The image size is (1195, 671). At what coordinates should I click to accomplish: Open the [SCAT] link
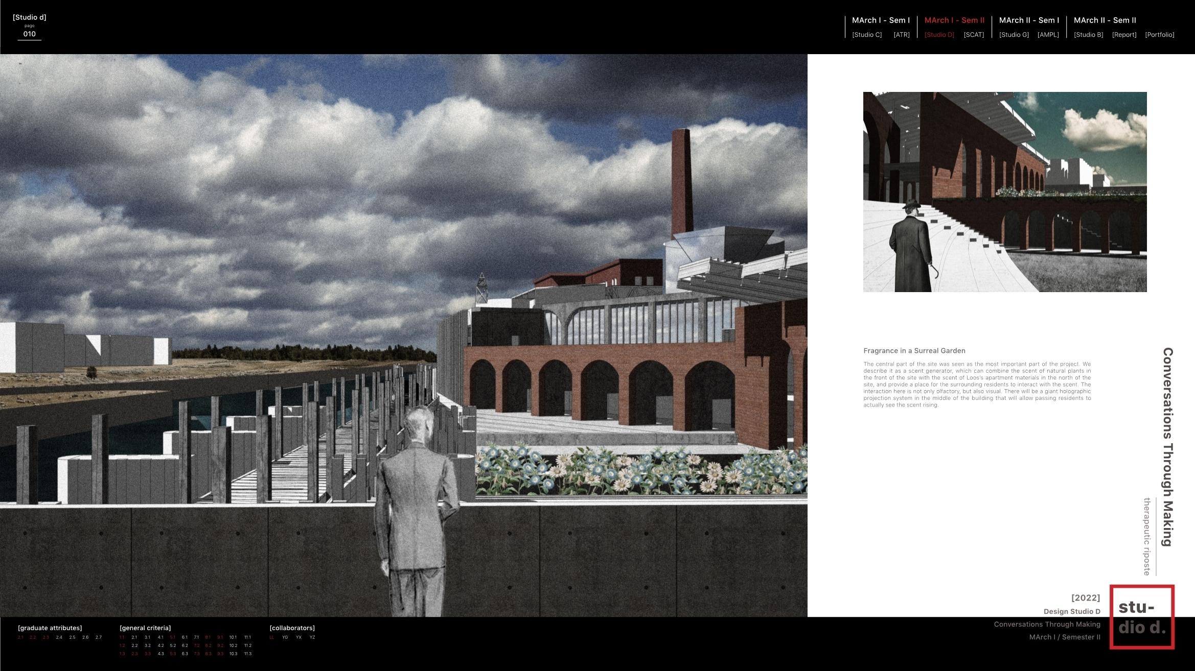pos(974,35)
